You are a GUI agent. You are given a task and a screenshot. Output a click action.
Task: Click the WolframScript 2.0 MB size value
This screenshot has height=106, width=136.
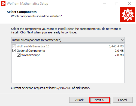pos(119,55)
